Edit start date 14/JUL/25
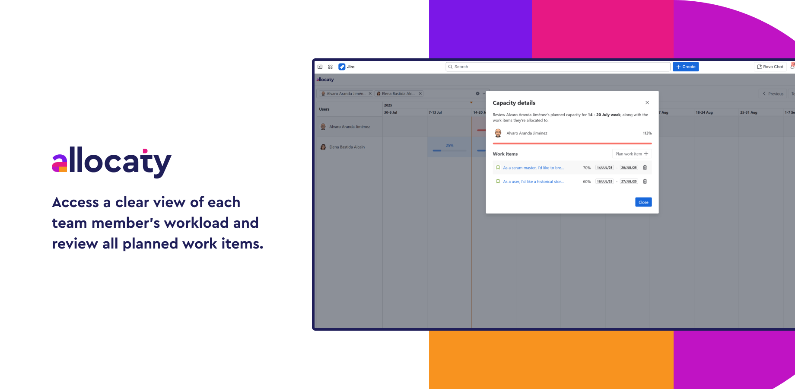The height and width of the screenshot is (389, 795). [x=604, y=168]
